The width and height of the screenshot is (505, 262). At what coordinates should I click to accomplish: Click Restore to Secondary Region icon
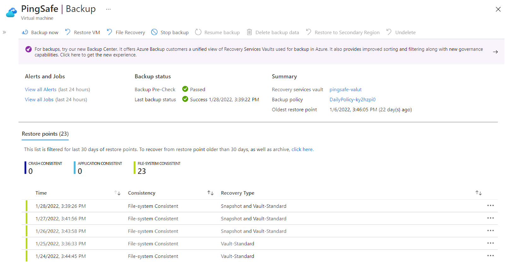pos(308,32)
